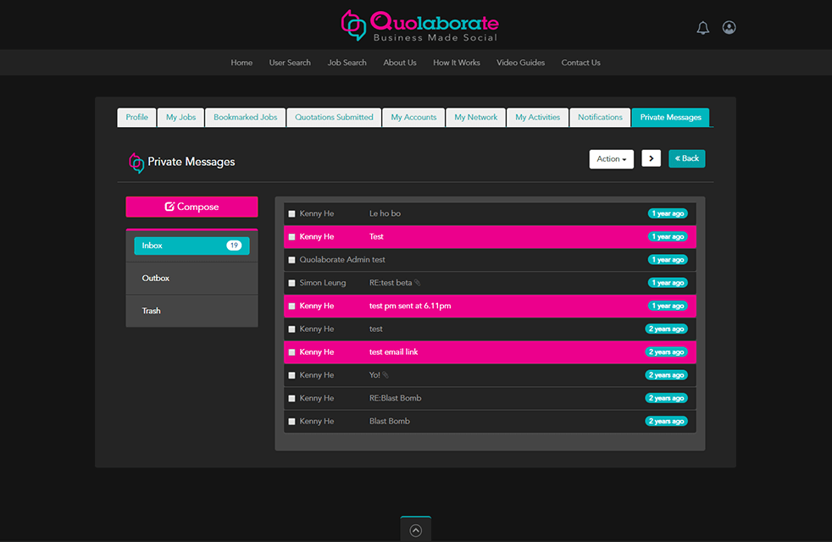The image size is (832, 542).
Task: Click attachment paperclip on Yo! message
Action: click(x=386, y=375)
